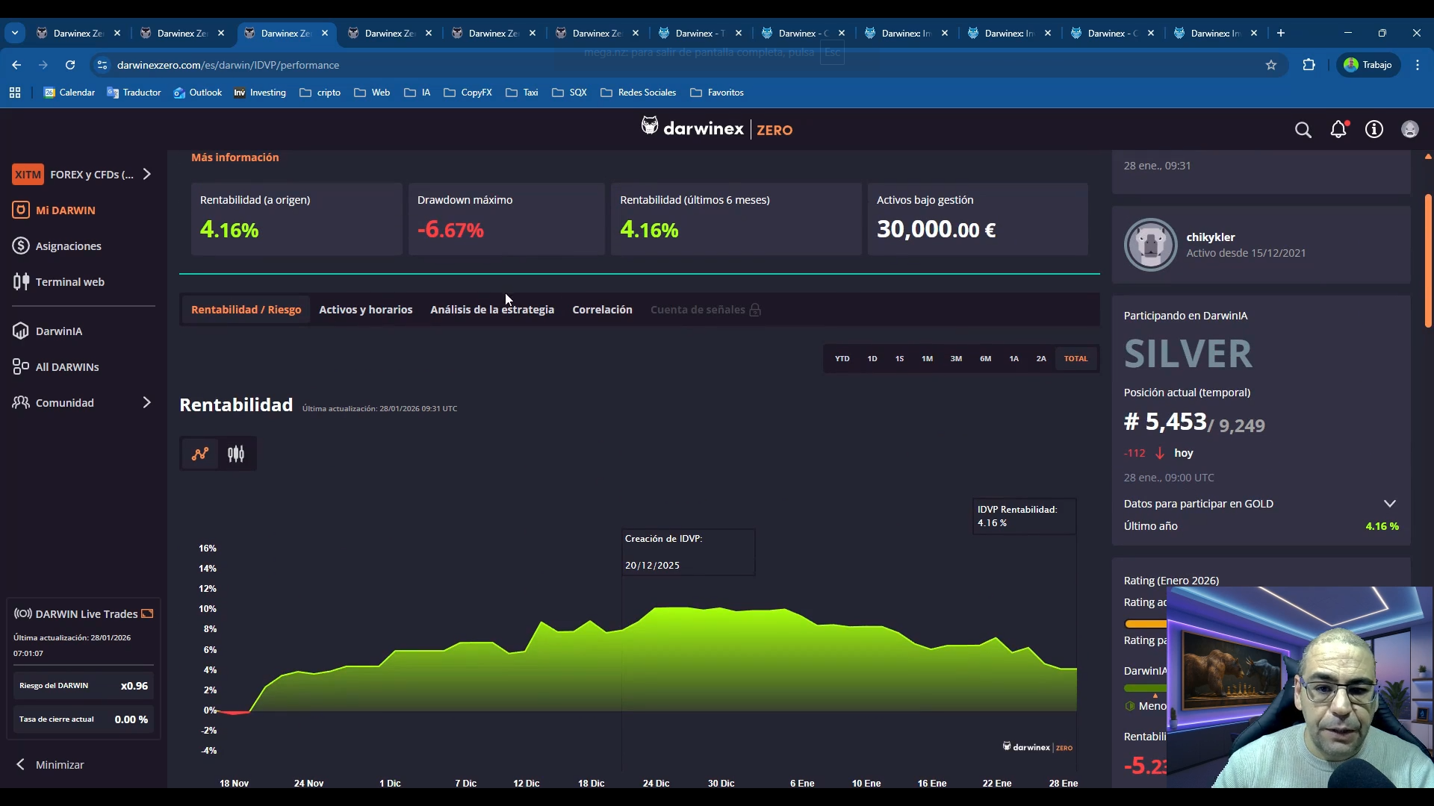Screen dimensions: 1434x806
Task: Select the TOTAL timeframe
Action: [x=1075, y=359]
